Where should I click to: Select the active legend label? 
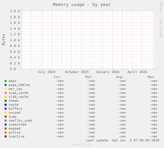pos(15,132)
